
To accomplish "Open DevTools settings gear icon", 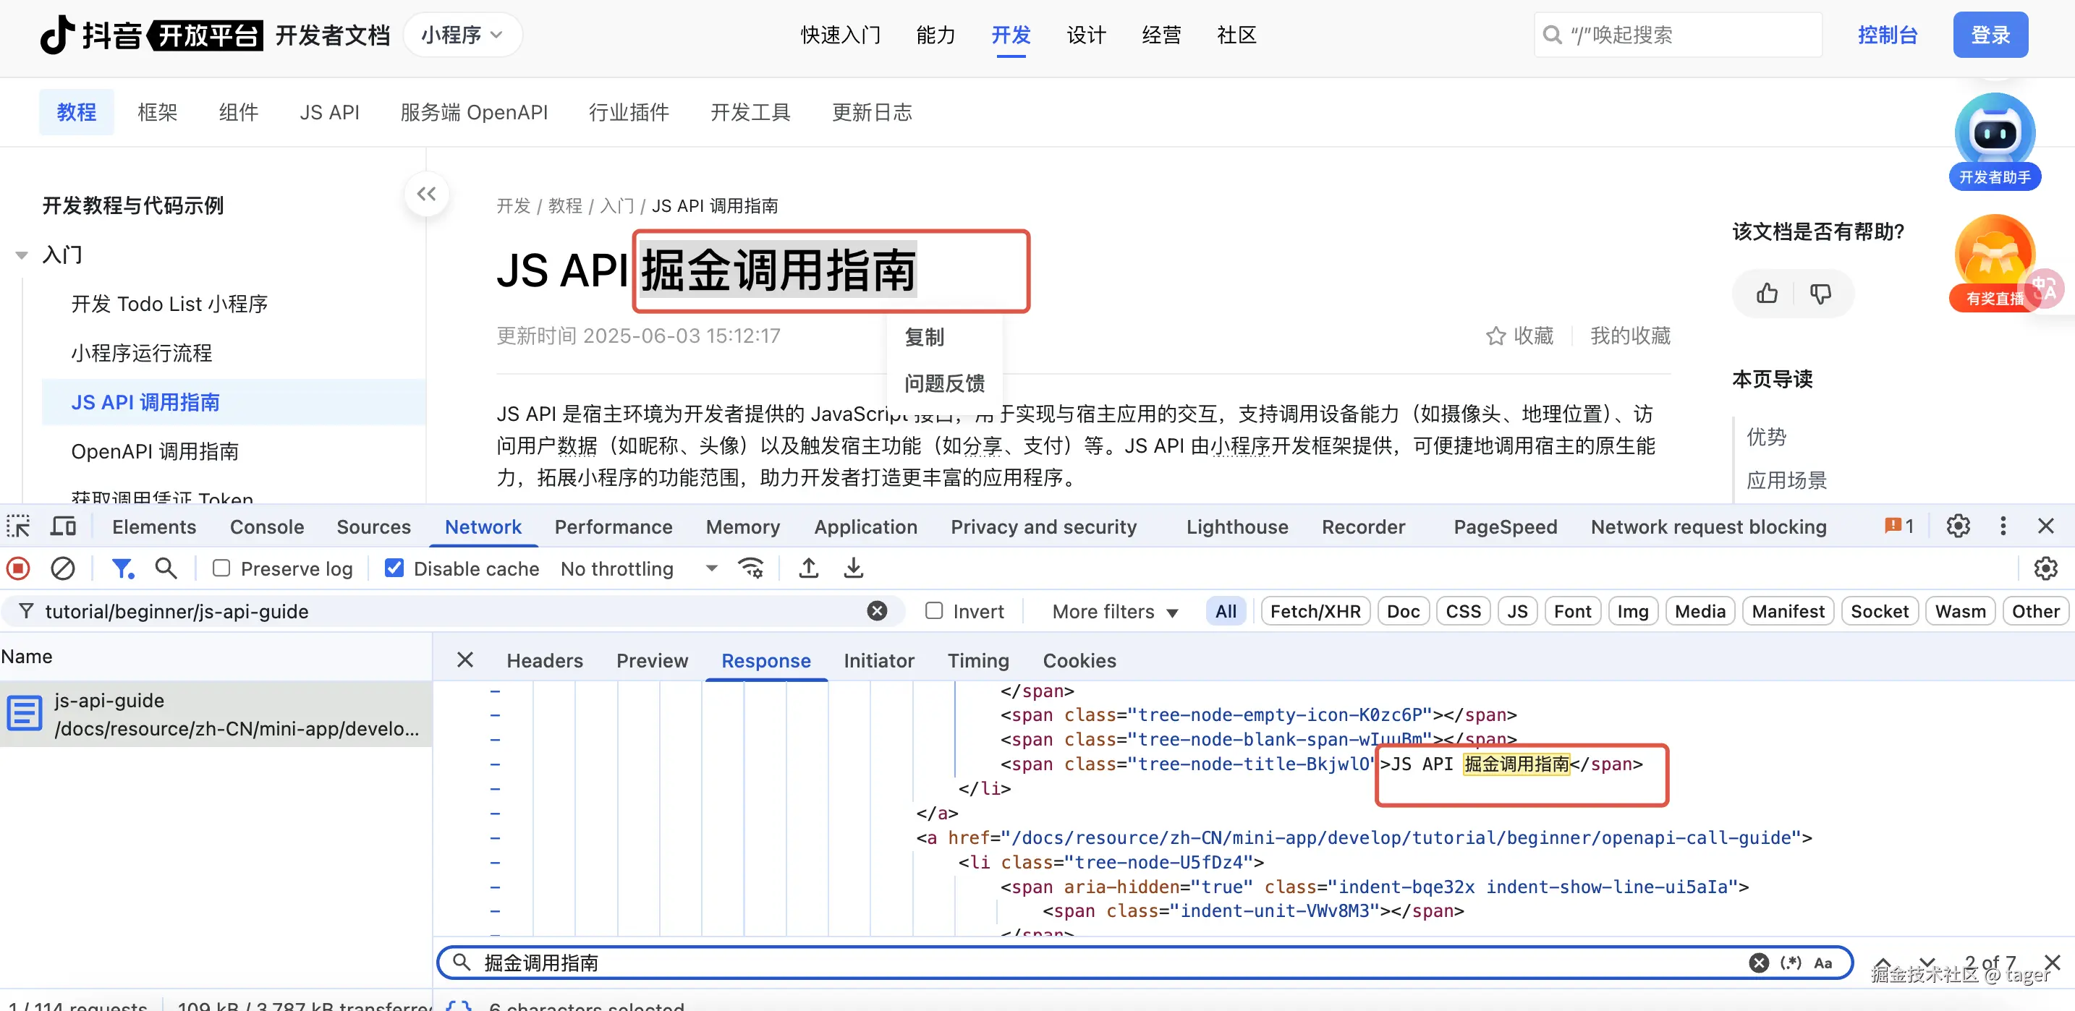I will [1957, 526].
